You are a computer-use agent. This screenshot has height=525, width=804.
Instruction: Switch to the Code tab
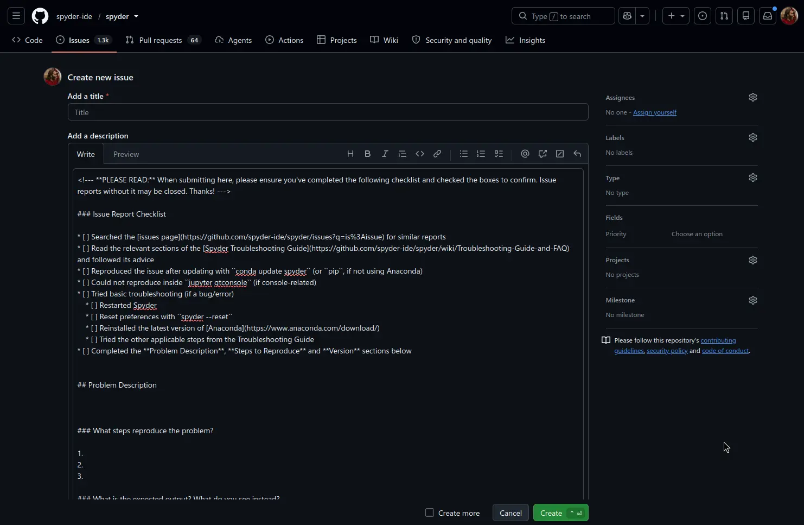point(27,40)
